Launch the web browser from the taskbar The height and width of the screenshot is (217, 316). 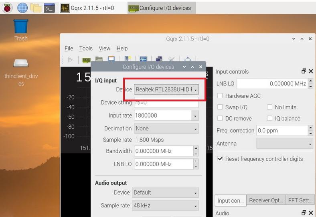22,8
